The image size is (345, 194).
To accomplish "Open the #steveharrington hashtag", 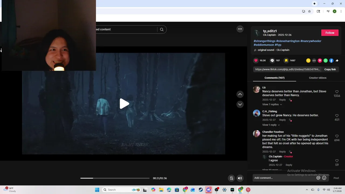I will (288, 41).
